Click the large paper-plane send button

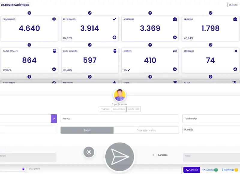[119, 157]
